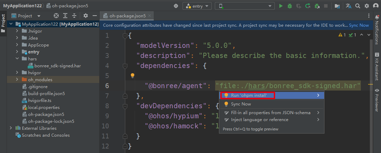Open the translate language icon

pyautogui.click(x=348, y=6)
